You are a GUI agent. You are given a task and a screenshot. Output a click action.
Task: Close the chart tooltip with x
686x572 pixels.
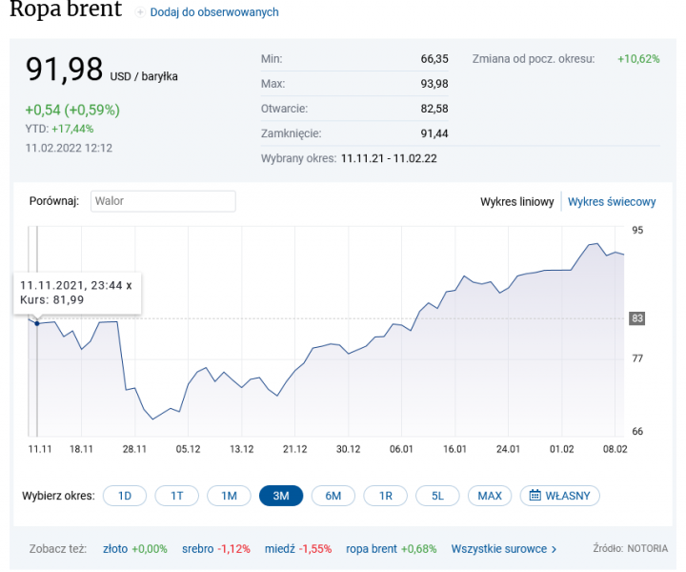pos(129,284)
